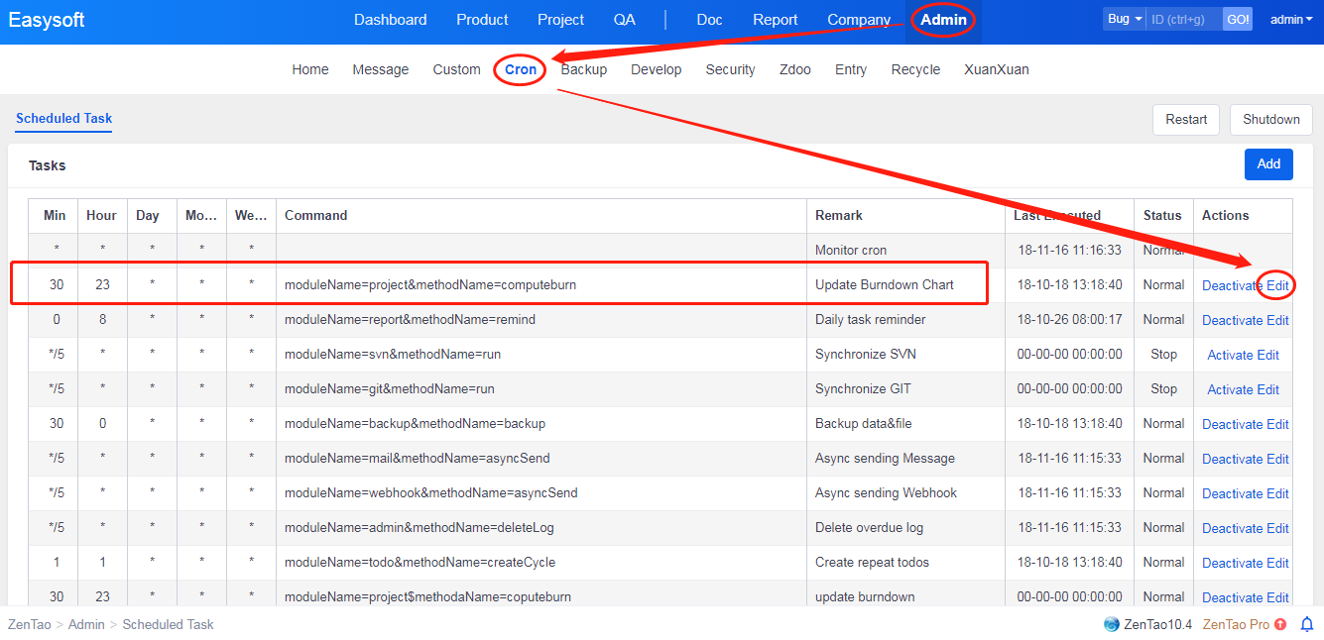Click the ZenTao10.4 globe icon
This screenshot has height=640, width=1324.
(1111, 624)
